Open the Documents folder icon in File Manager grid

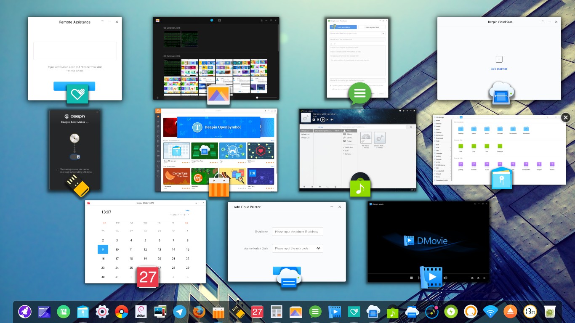(x=513, y=129)
